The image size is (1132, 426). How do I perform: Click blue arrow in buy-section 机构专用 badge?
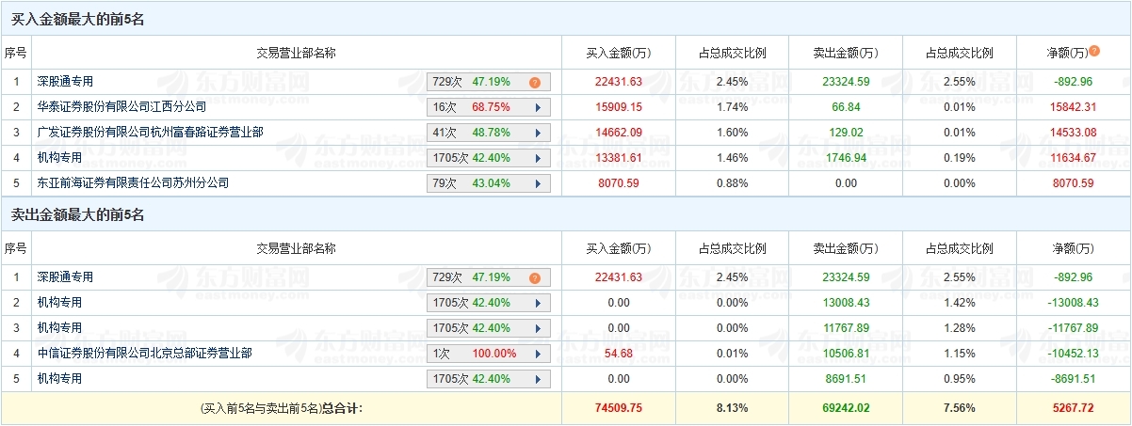(x=538, y=158)
